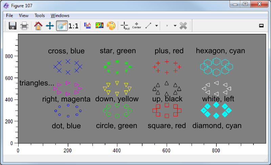
Task: Select the Pan arrows tool
Action: pos(50,26)
